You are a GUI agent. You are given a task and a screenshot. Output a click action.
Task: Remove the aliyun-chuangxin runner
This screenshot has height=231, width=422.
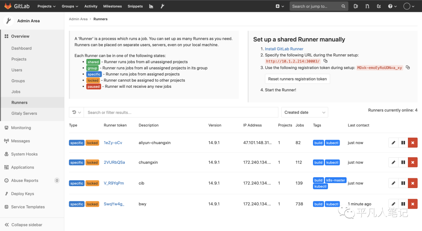pos(413,143)
